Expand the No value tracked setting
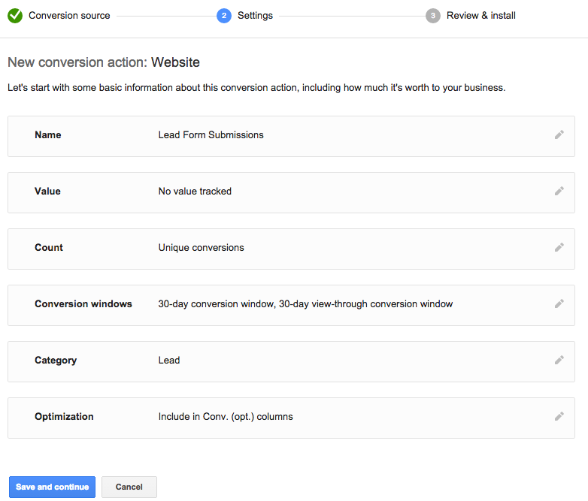The width and height of the screenshot is (588, 501). (x=195, y=192)
